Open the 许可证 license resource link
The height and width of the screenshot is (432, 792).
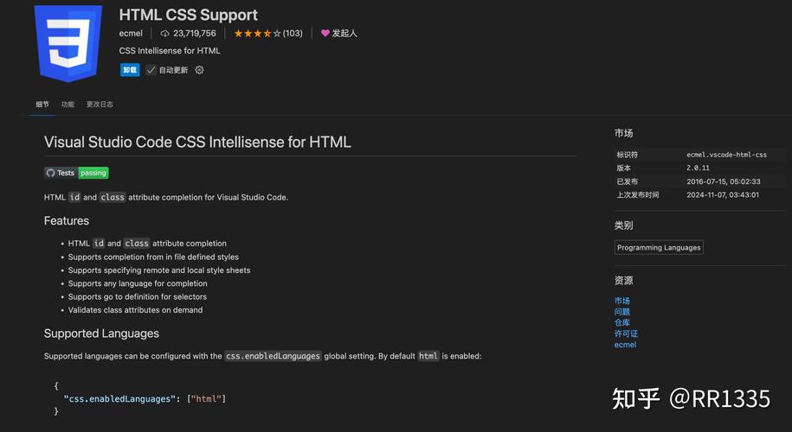point(626,334)
